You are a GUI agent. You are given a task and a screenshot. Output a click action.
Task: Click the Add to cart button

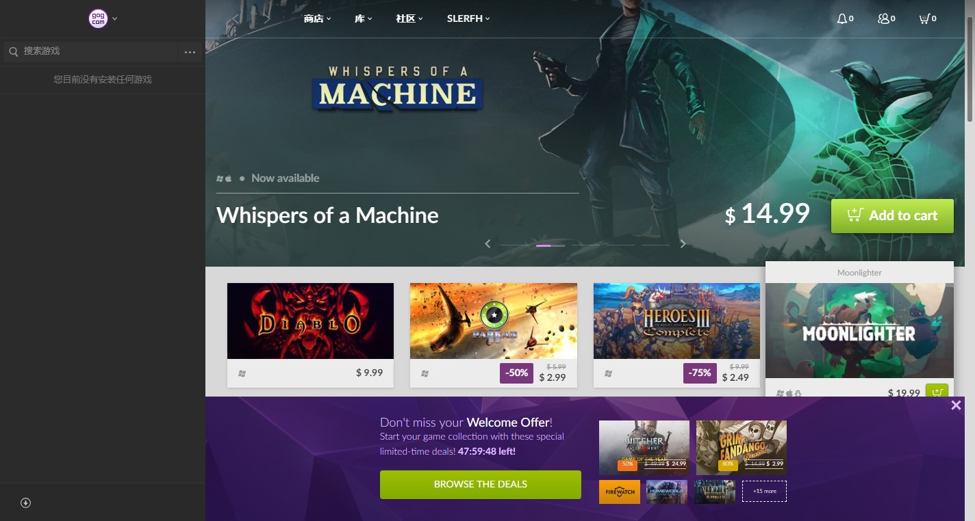pyautogui.click(x=892, y=215)
